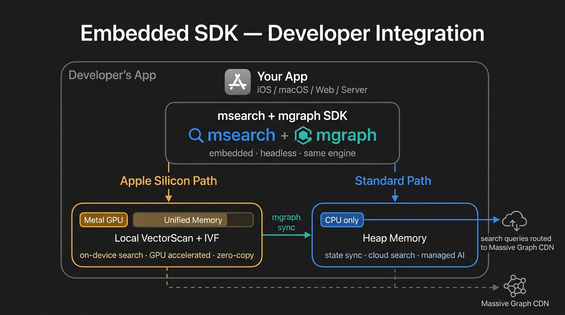The width and height of the screenshot is (565, 315).
Task: Click the mgraph hexagon logo icon
Action: (x=303, y=136)
